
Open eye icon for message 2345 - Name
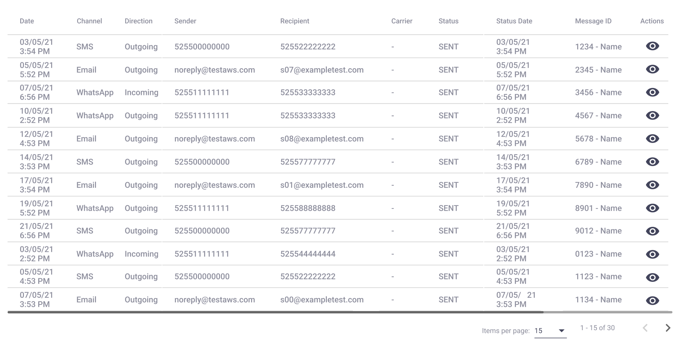coord(652,69)
